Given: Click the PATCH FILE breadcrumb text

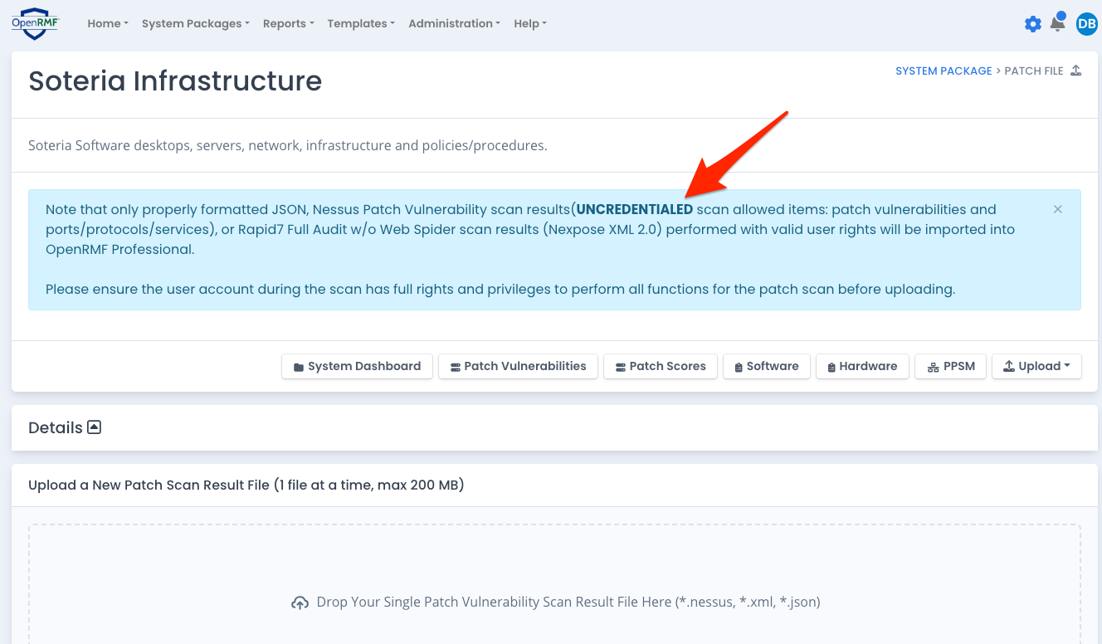Looking at the screenshot, I should pyautogui.click(x=1034, y=71).
